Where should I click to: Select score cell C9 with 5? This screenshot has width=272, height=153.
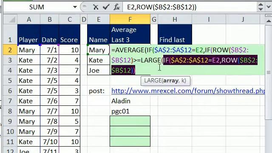(x=70, y=121)
